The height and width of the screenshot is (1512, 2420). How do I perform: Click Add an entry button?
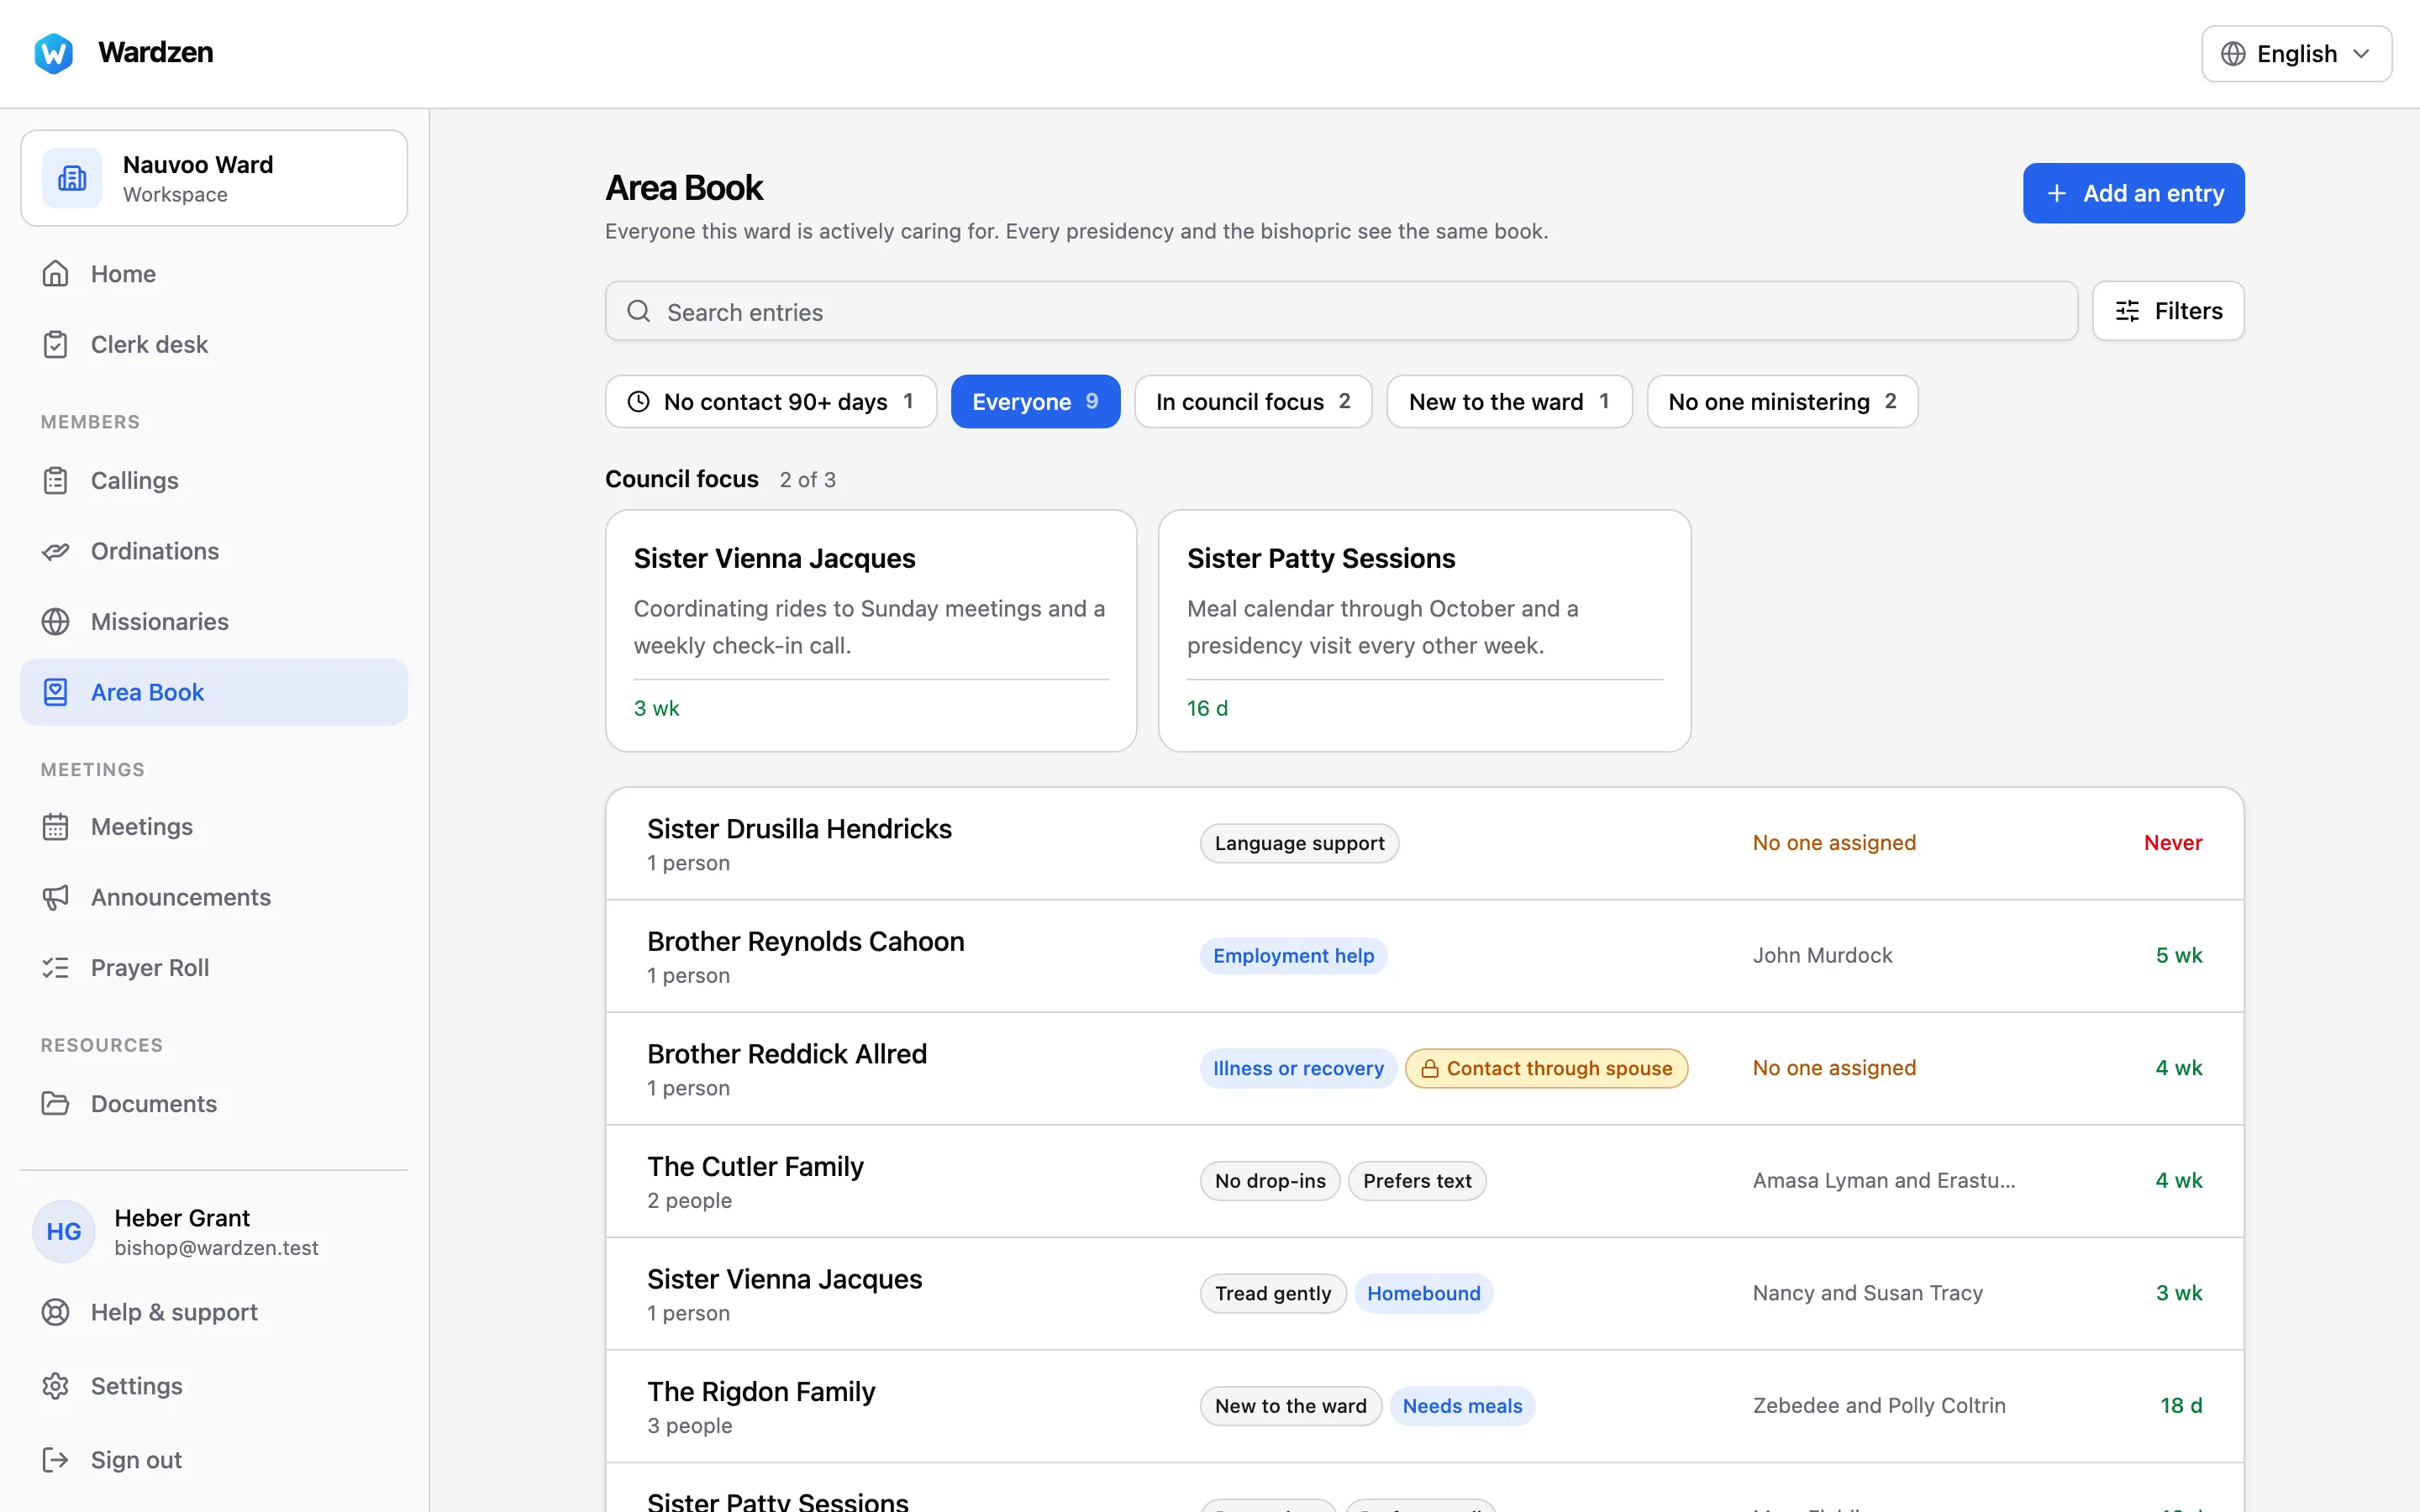2133,193
